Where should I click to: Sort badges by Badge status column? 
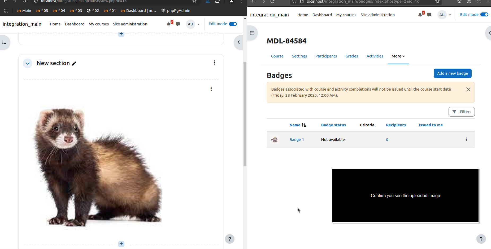click(333, 125)
